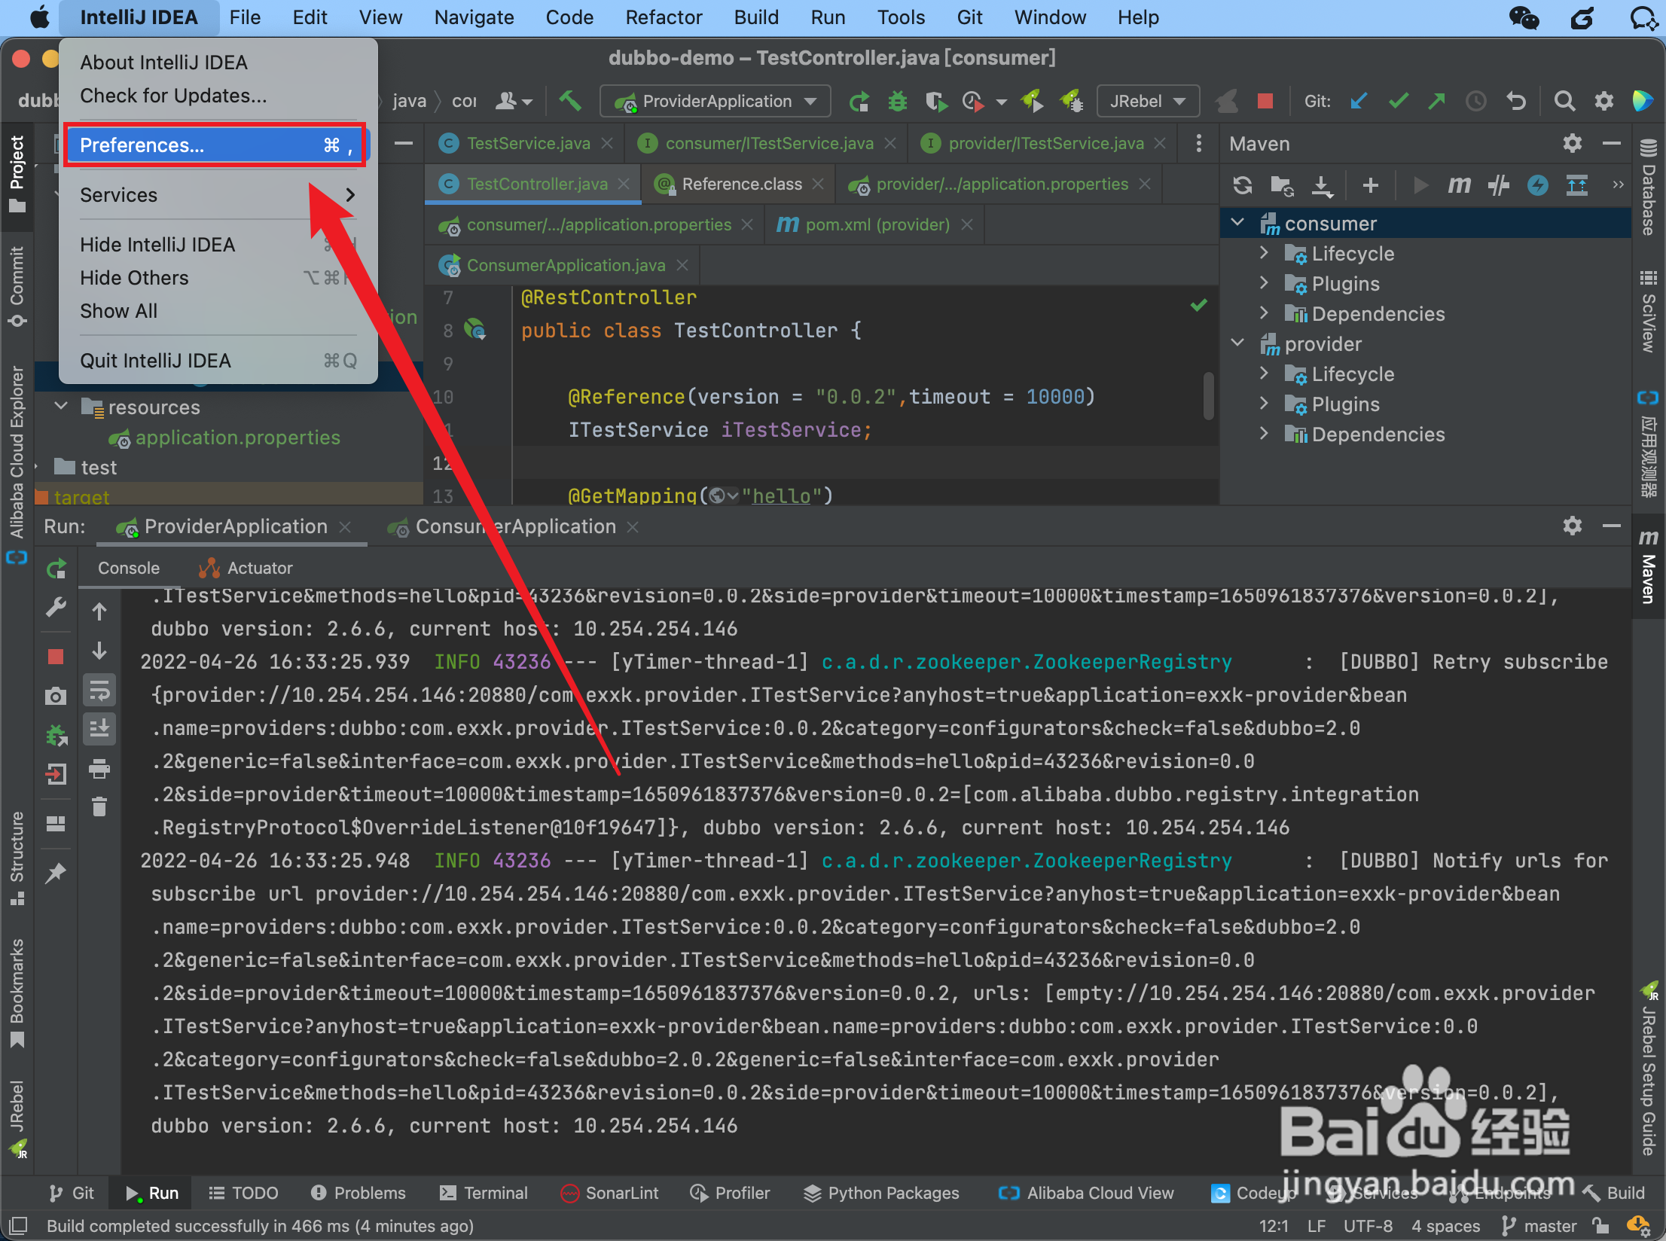Expand Plugins under provider module
The image size is (1666, 1241).
point(1265,404)
